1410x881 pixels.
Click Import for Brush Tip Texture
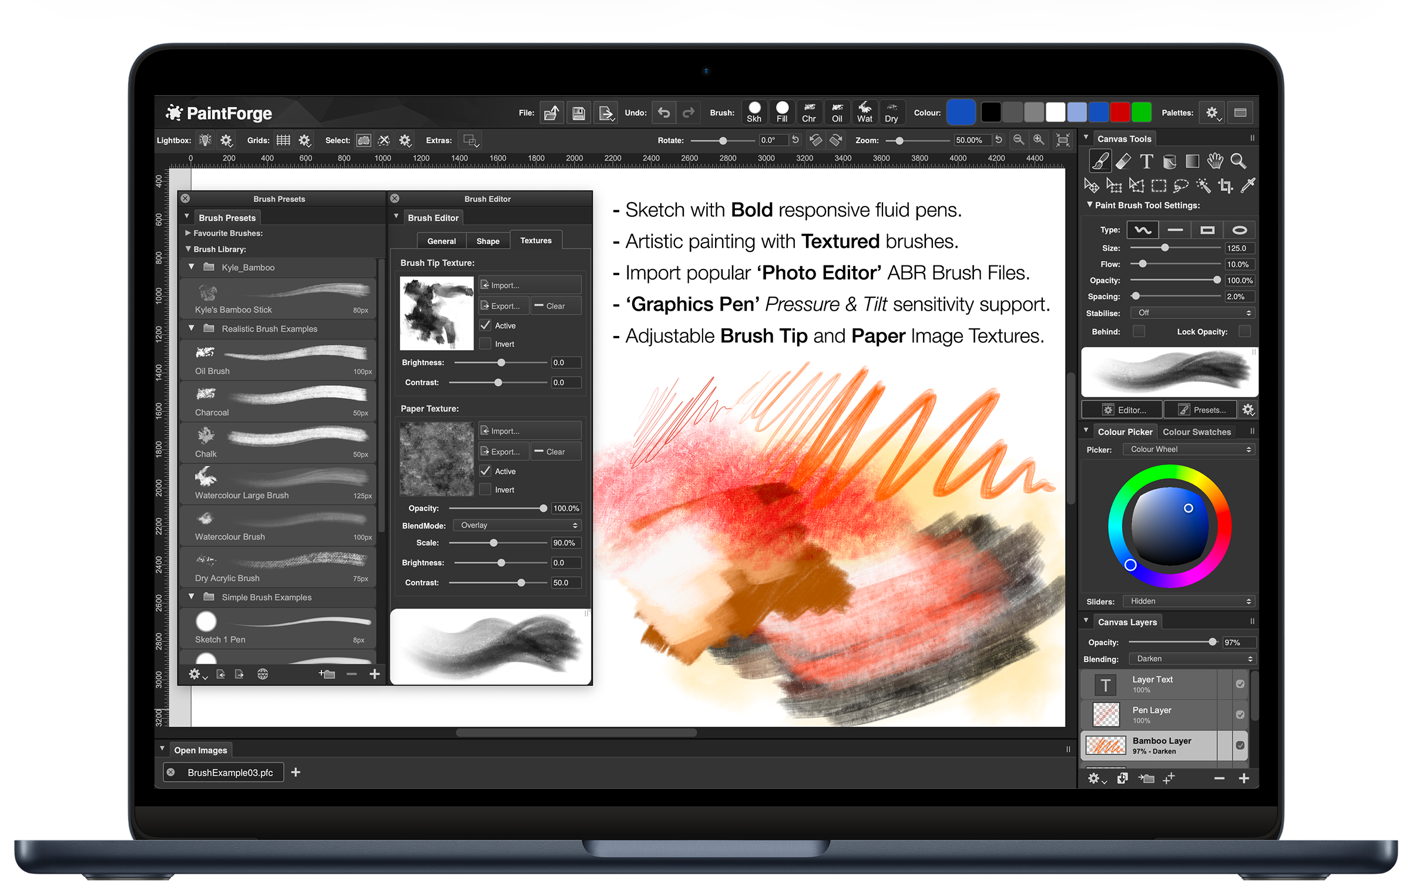pyautogui.click(x=529, y=285)
